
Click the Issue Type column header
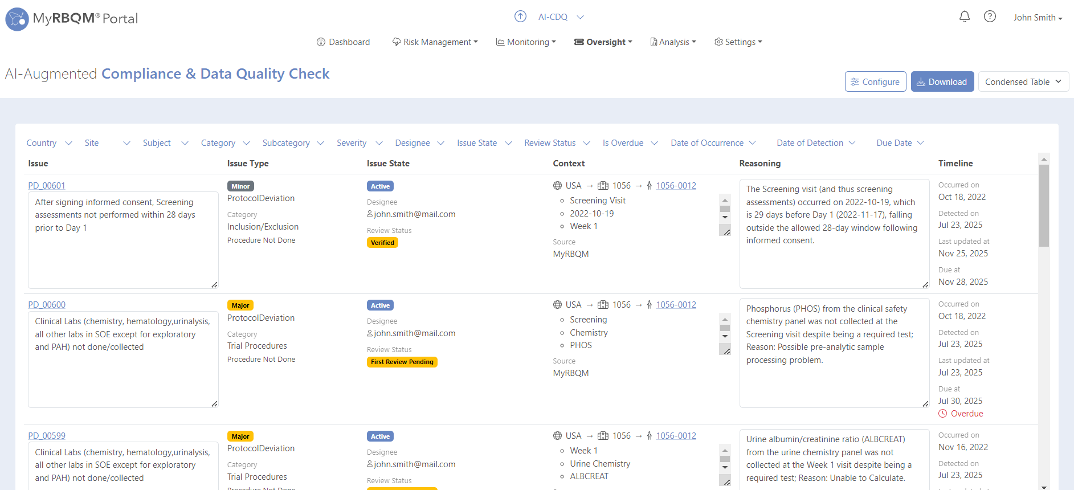248,164
